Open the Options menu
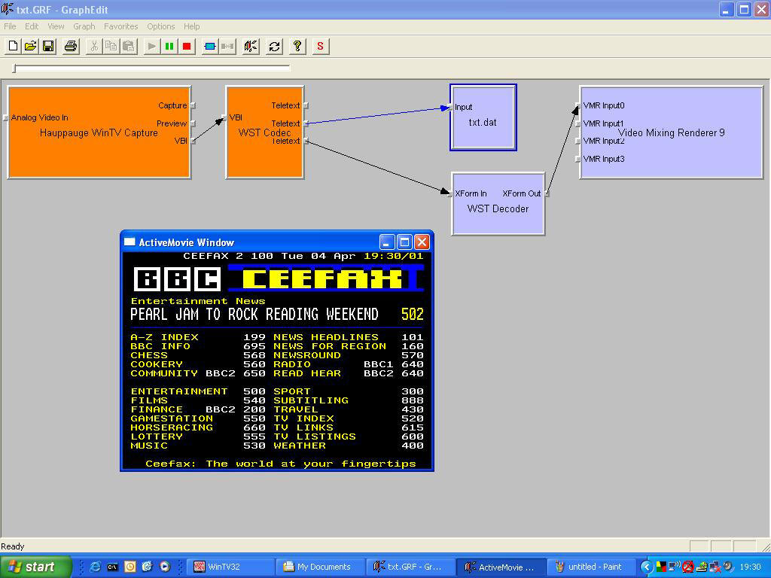This screenshot has height=578, width=771. coord(161,26)
